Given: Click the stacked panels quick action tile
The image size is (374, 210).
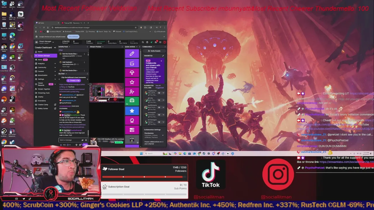Looking at the screenshot, I should click(132, 129).
